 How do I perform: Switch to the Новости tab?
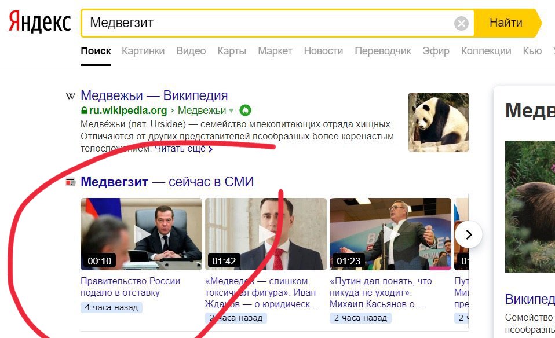[323, 51]
